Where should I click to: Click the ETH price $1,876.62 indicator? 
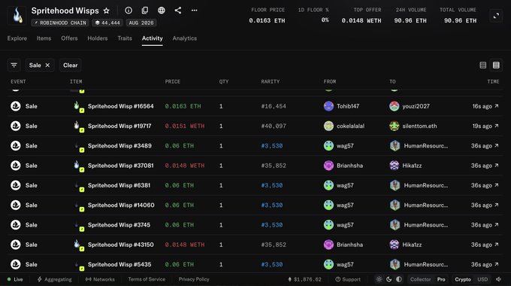(x=304, y=279)
